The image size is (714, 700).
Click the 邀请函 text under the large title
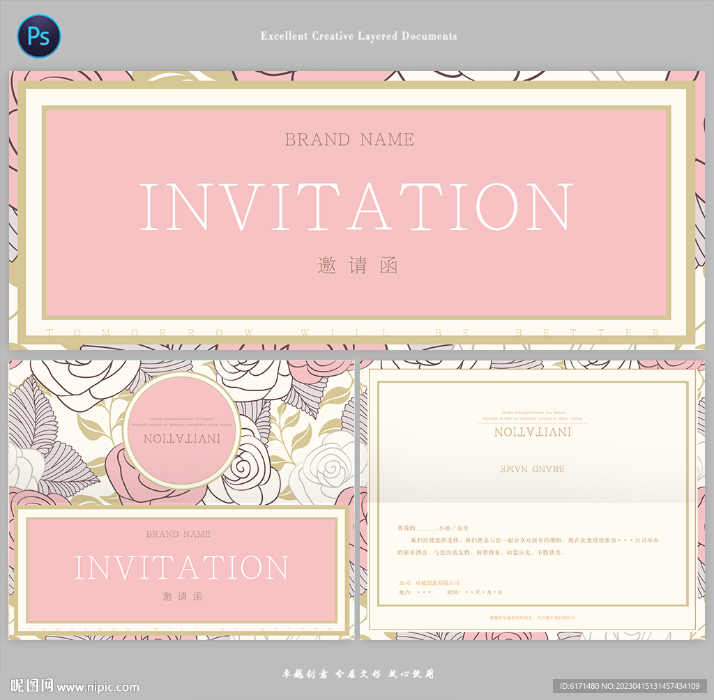(357, 266)
